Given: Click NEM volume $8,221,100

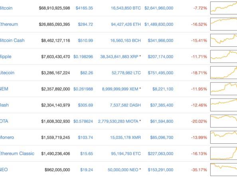Looking at the screenshot, I should click(x=163, y=89).
